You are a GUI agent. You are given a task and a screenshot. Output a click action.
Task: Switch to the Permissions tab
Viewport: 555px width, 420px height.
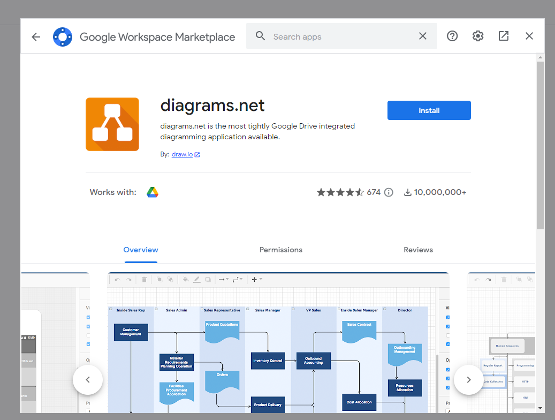pos(281,250)
